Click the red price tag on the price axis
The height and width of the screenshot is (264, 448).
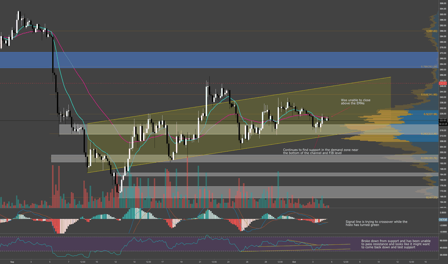click(443, 84)
